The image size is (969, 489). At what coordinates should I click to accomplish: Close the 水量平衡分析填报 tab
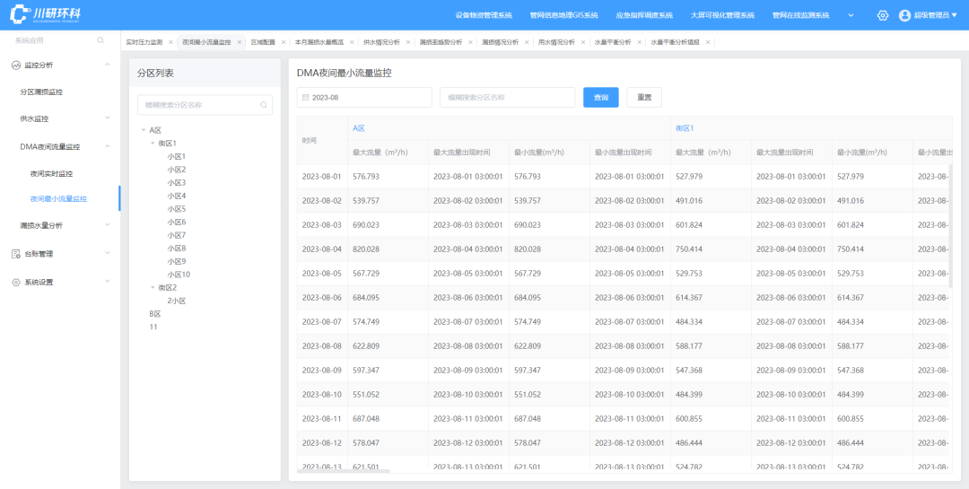tap(707, 42)
